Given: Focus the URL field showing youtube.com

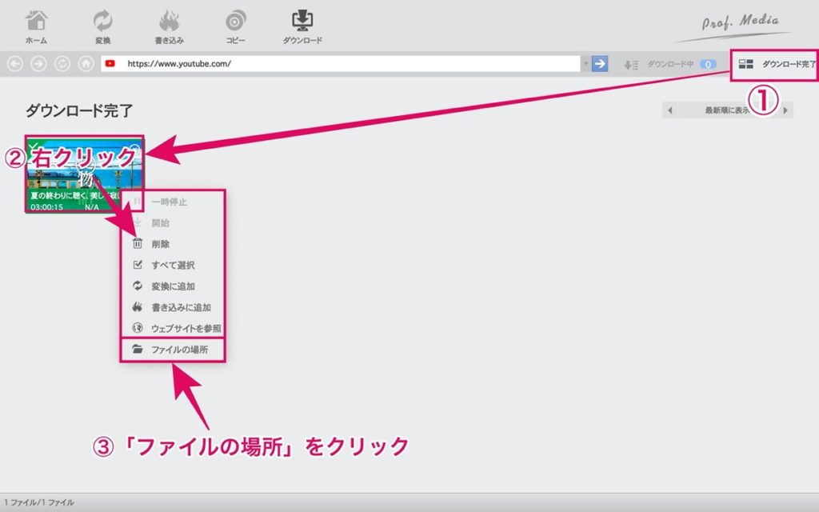Looking at the screenshot, I should pos(341,64).
